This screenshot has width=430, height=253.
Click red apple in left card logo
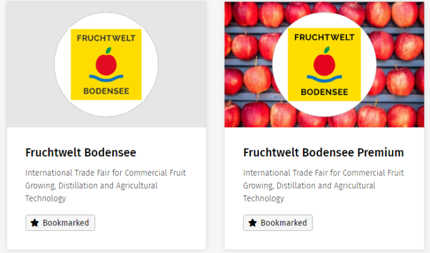(x=106, y=62)
